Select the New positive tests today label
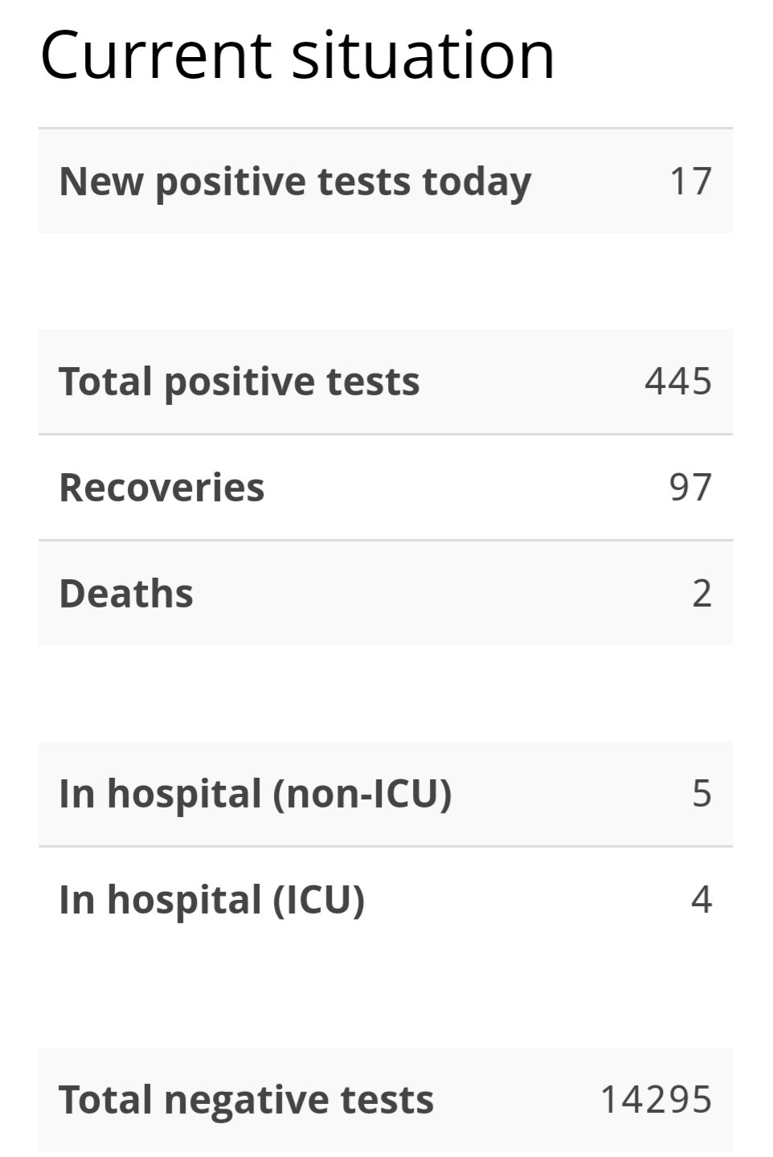The image size is (773, 1157). click(x=295, y=182)
